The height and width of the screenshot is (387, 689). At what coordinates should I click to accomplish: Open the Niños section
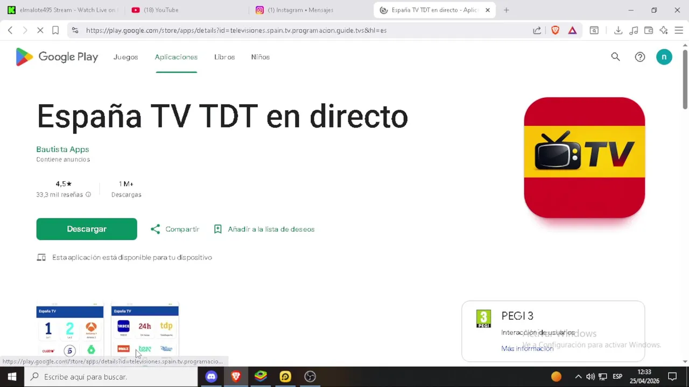point(260,57)
